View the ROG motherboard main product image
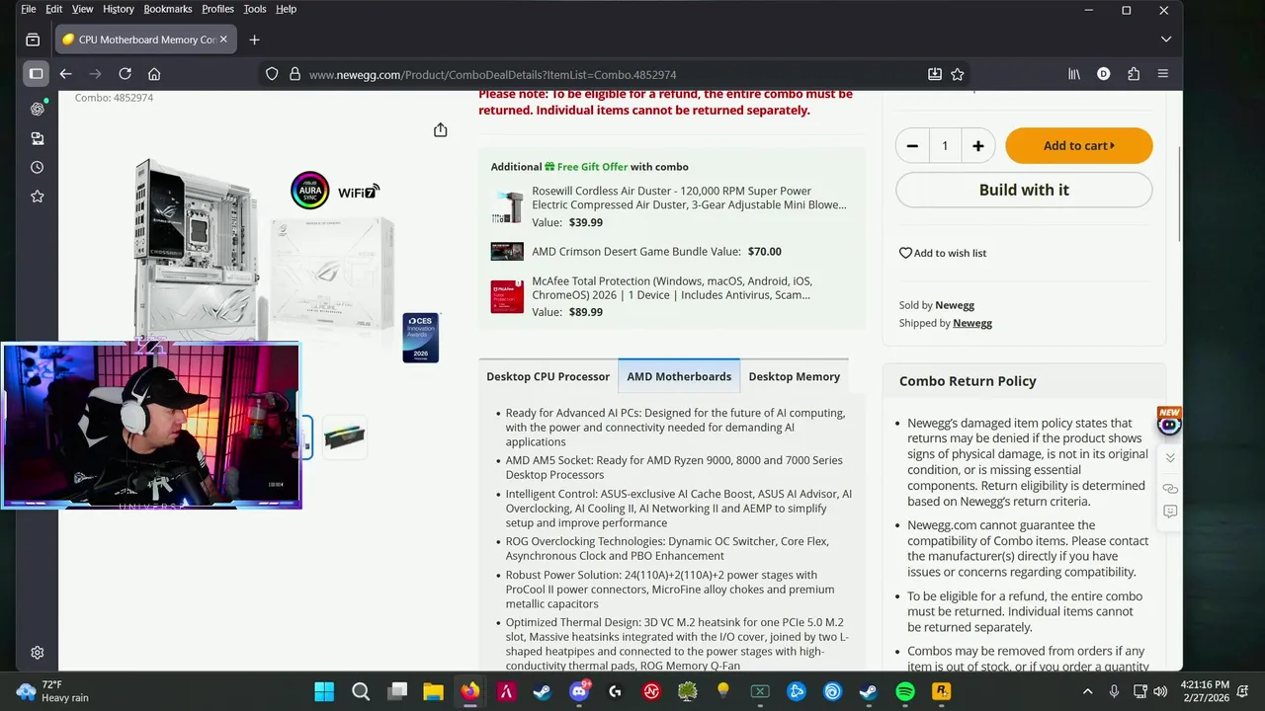 click(x=267, y=252)
